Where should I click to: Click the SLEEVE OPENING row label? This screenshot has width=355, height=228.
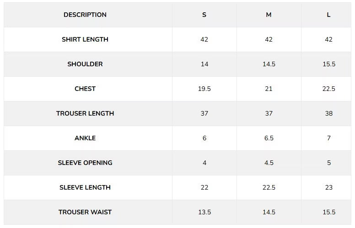click(85, 163)
